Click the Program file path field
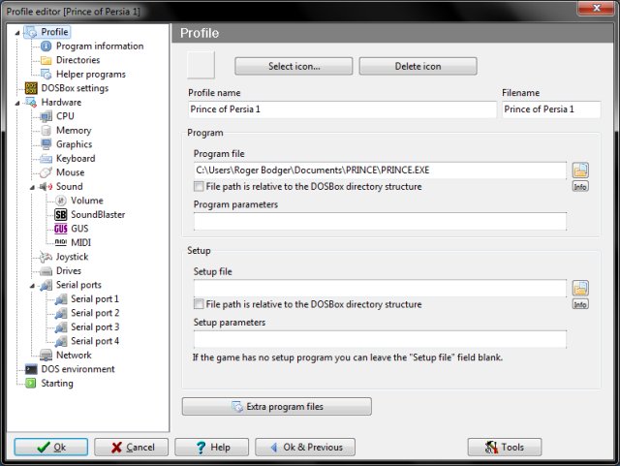This screenshot has width=620, height=466. (380, 171)
